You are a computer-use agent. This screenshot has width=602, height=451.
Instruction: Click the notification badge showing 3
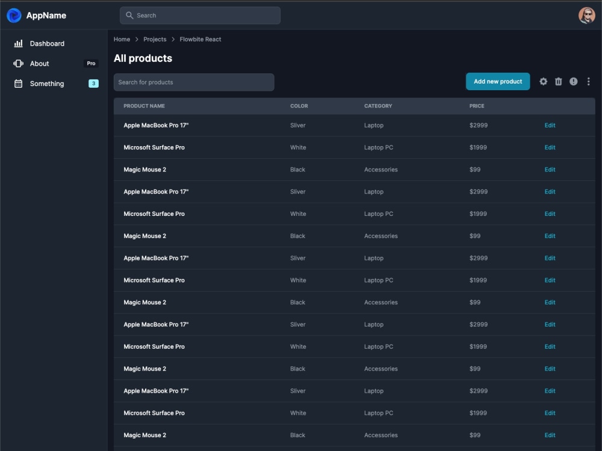click(x=94, y=83)
